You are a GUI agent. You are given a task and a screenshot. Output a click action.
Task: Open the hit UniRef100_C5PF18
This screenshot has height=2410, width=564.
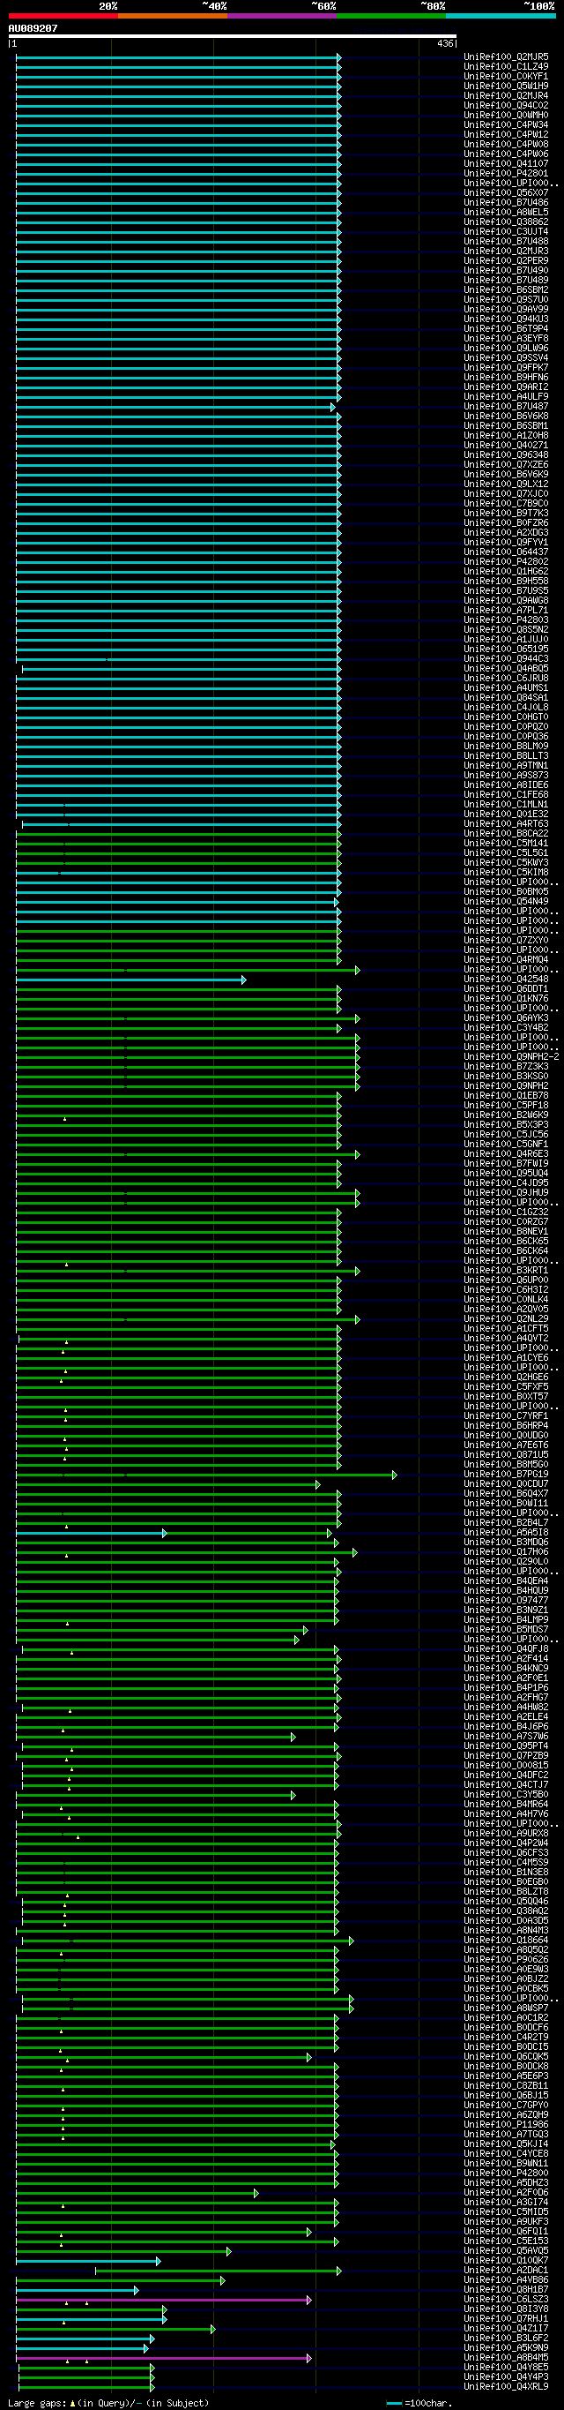[506, 1106]
